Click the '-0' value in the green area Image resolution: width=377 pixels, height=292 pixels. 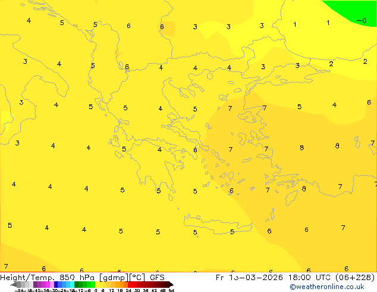point(362,21)
